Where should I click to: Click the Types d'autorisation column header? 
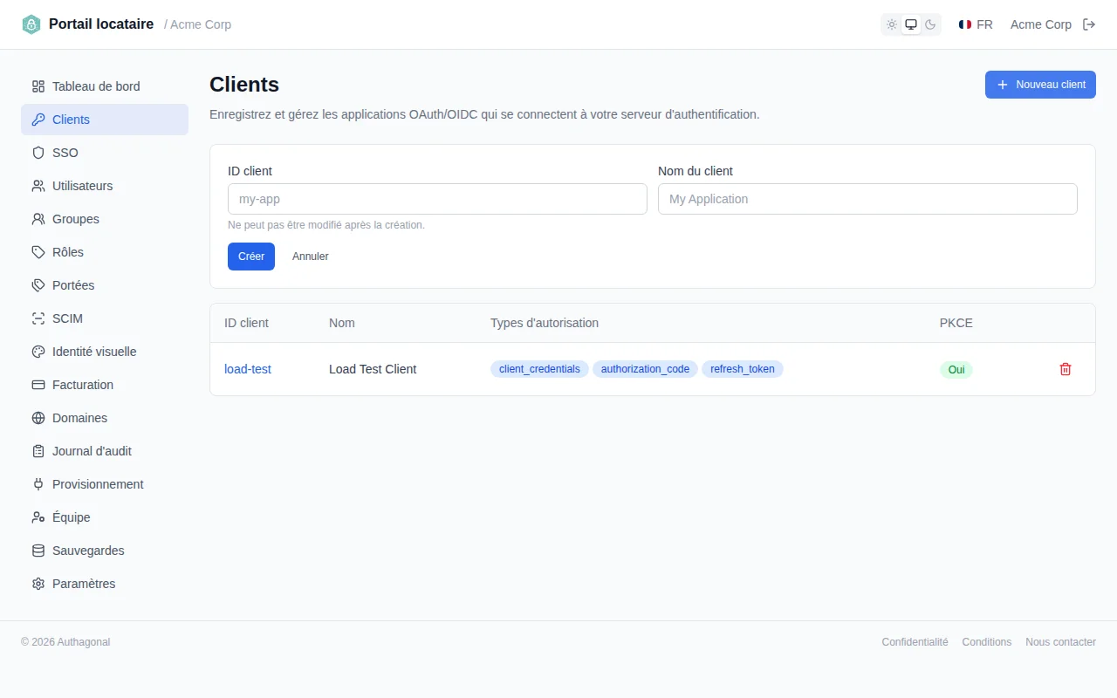[x=545, y=323]
